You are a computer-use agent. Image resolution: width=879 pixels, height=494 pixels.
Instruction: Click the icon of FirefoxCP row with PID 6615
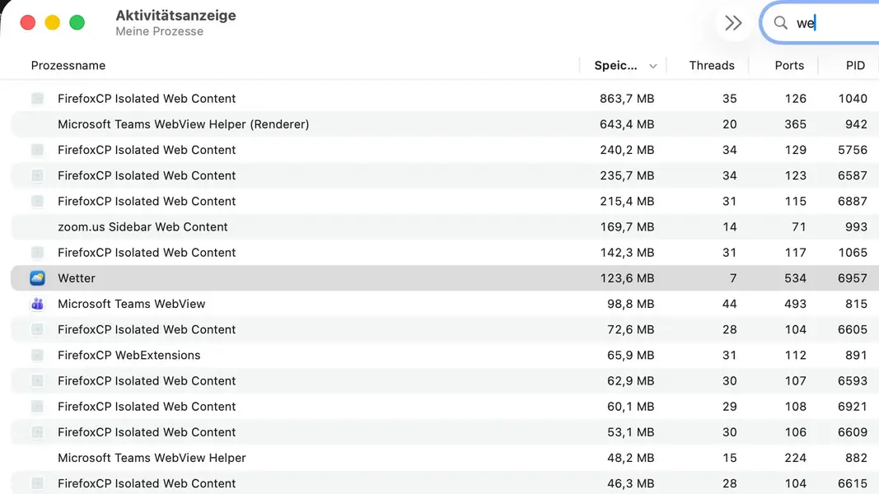38,483
